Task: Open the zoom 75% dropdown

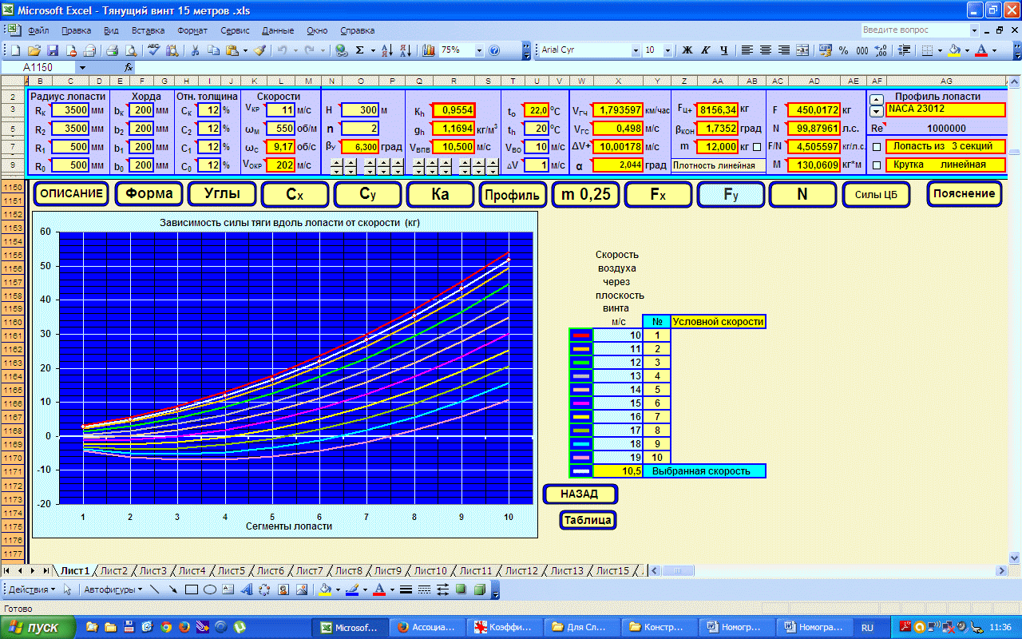Action: tap(479, 50)
